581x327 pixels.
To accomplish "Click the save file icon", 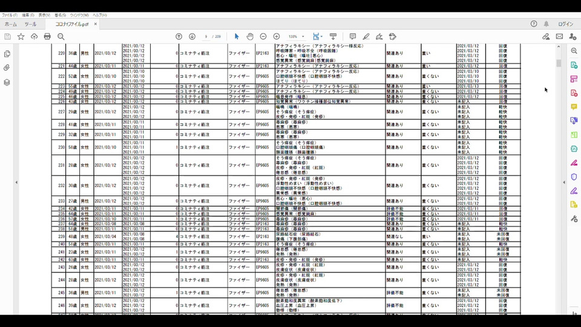I will pos(7,36).
